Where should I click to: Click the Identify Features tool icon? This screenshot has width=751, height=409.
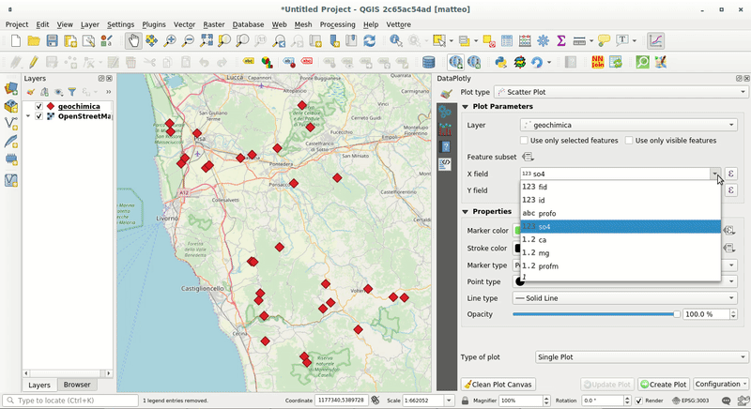[395, 41]
